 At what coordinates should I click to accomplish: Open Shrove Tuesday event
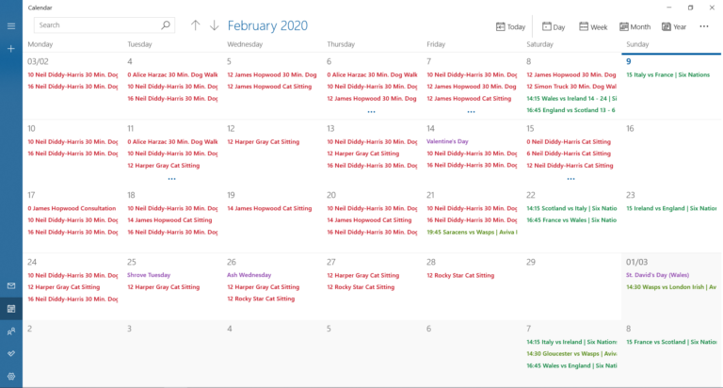149,274
